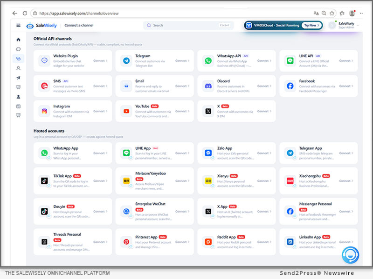Connect the Reddit App account
Screen dimensions: 373x279
coord(264,242)
